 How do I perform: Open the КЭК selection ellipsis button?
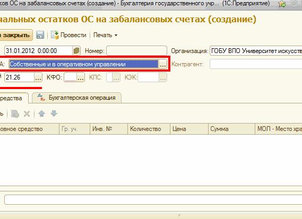point(163,77)
